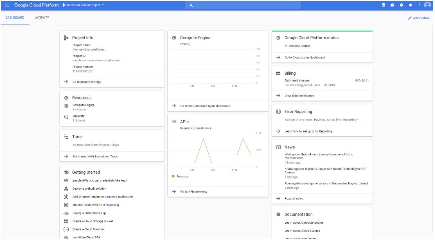Viewport: 435px width, 240px height.
Task: Switch to the Dashboard tab
Action: (x=15, y=18)
